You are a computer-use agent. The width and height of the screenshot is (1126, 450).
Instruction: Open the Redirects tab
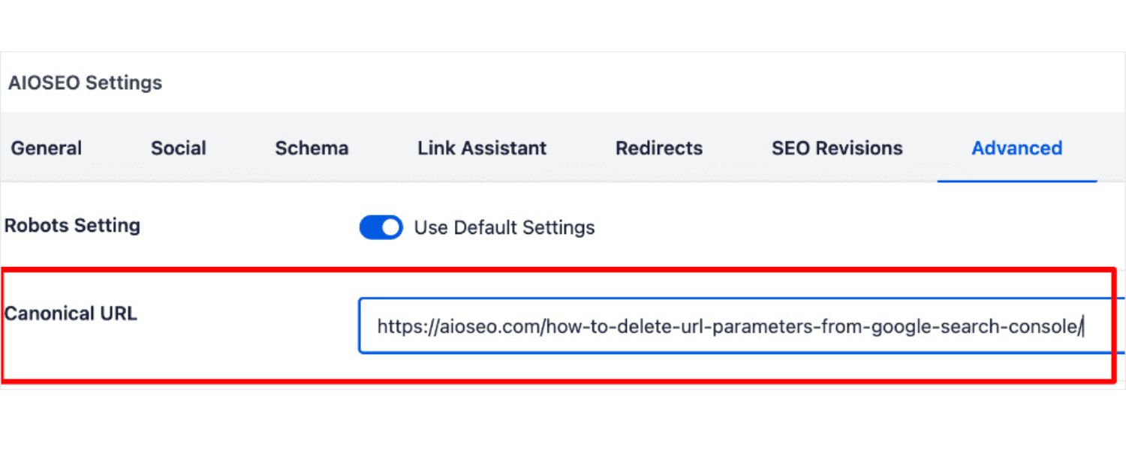tap(659, 148)
